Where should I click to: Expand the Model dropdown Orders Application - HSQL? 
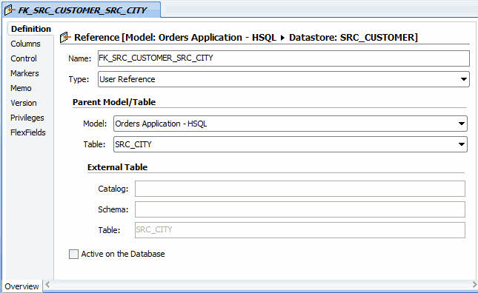[291, 124]
